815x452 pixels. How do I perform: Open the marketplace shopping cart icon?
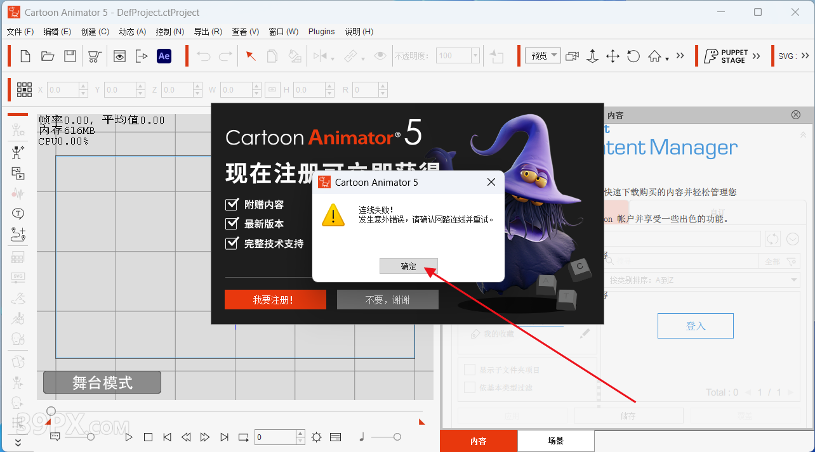[x=95, y=56]
